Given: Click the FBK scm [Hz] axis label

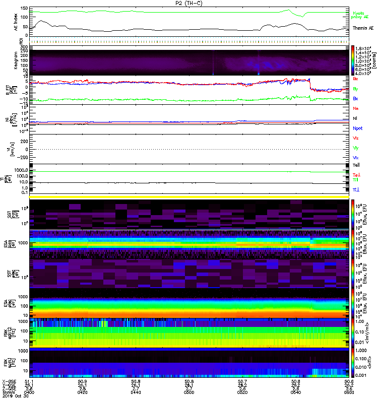Looking at the screenshot, I should point(9,362).
